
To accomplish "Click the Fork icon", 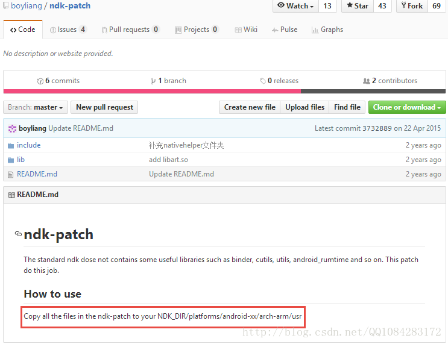I will click(x=403, y=5).
